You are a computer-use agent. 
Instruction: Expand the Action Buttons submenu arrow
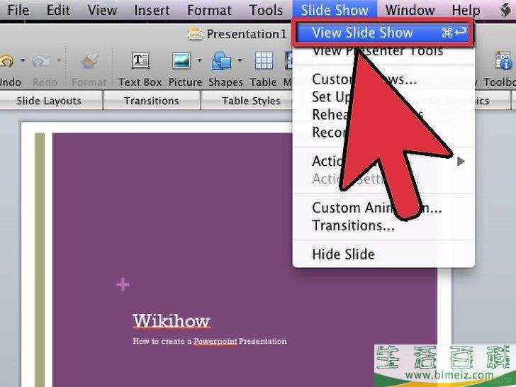point(461,162)
